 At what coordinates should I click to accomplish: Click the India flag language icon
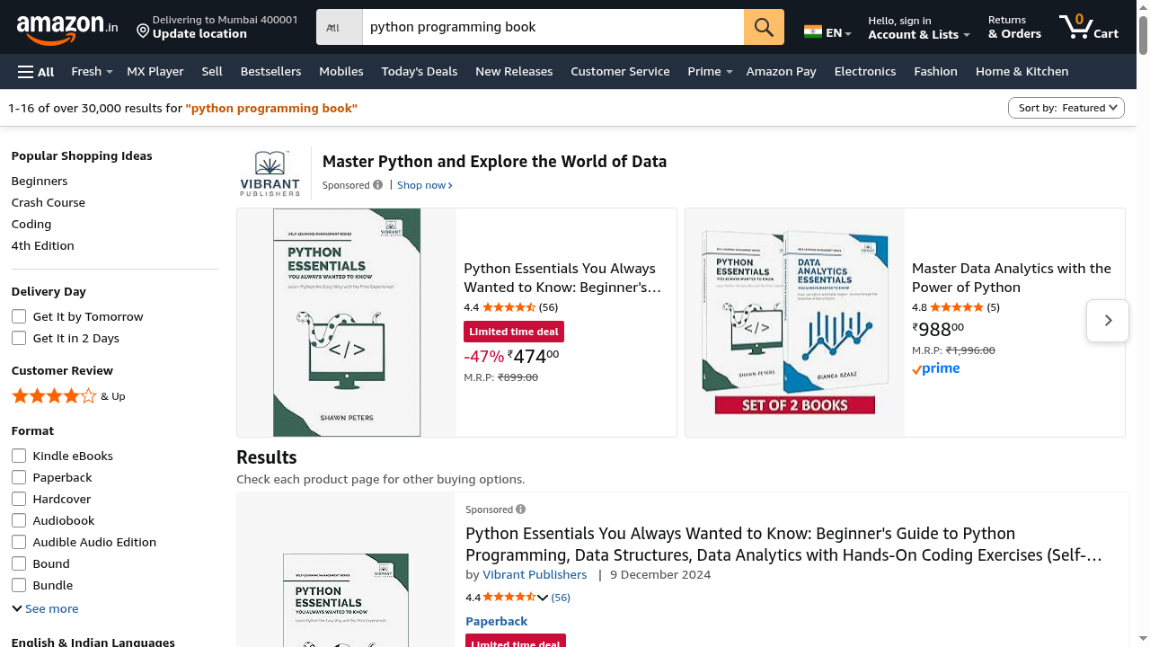click(x=813, y=32)
